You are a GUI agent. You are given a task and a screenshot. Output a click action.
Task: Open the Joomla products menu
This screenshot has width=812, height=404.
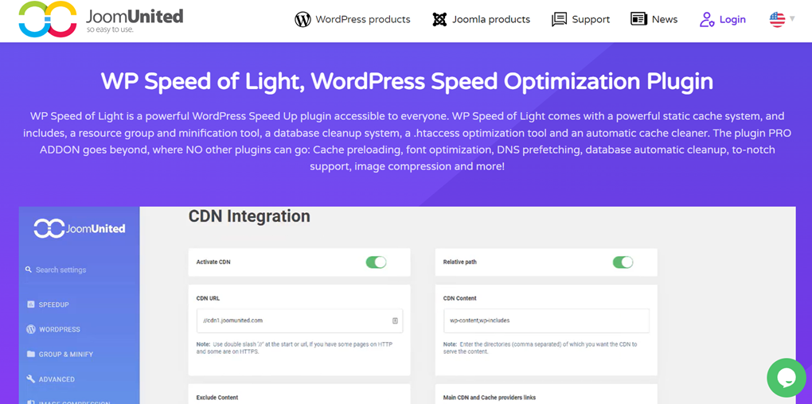(x=491, y=19)
